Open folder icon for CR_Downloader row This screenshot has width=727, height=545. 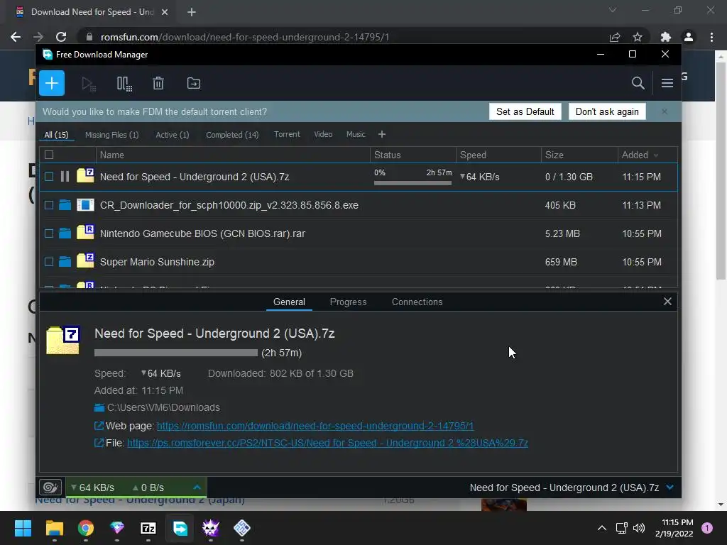click(65, 205)
